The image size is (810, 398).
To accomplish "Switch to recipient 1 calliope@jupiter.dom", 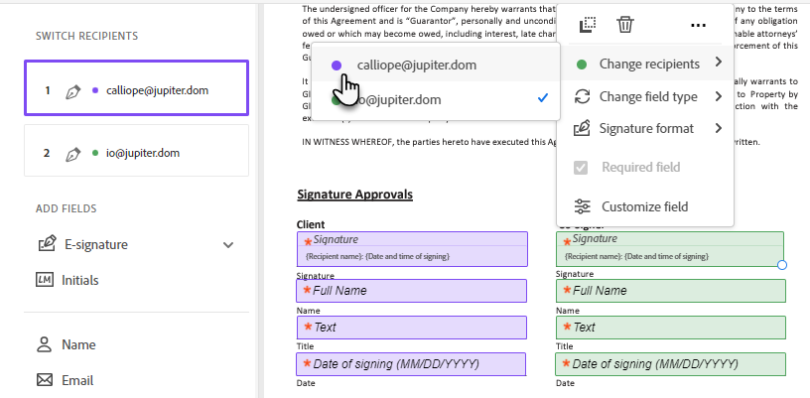I will (x=136, y=87).
